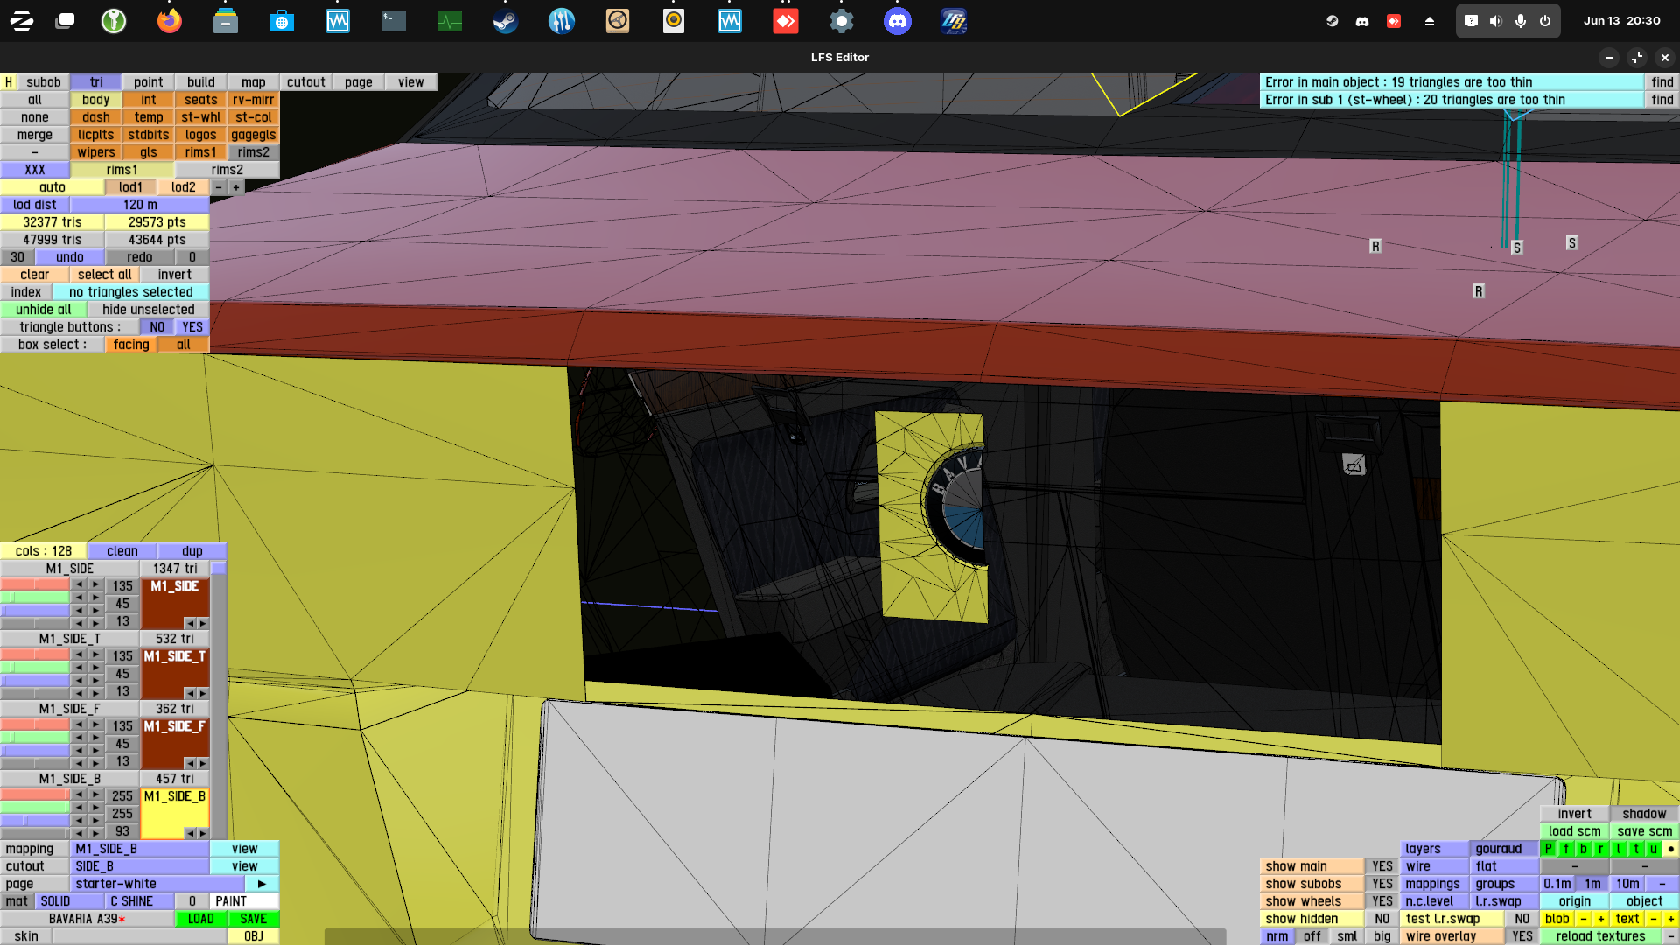Click the black dot view button
This screenshot has height=945, width=1680.
[1670, 849]
